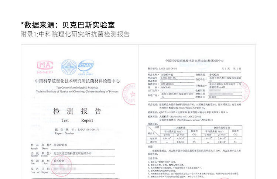Click the '送检样' row label in table

(153, 142)
